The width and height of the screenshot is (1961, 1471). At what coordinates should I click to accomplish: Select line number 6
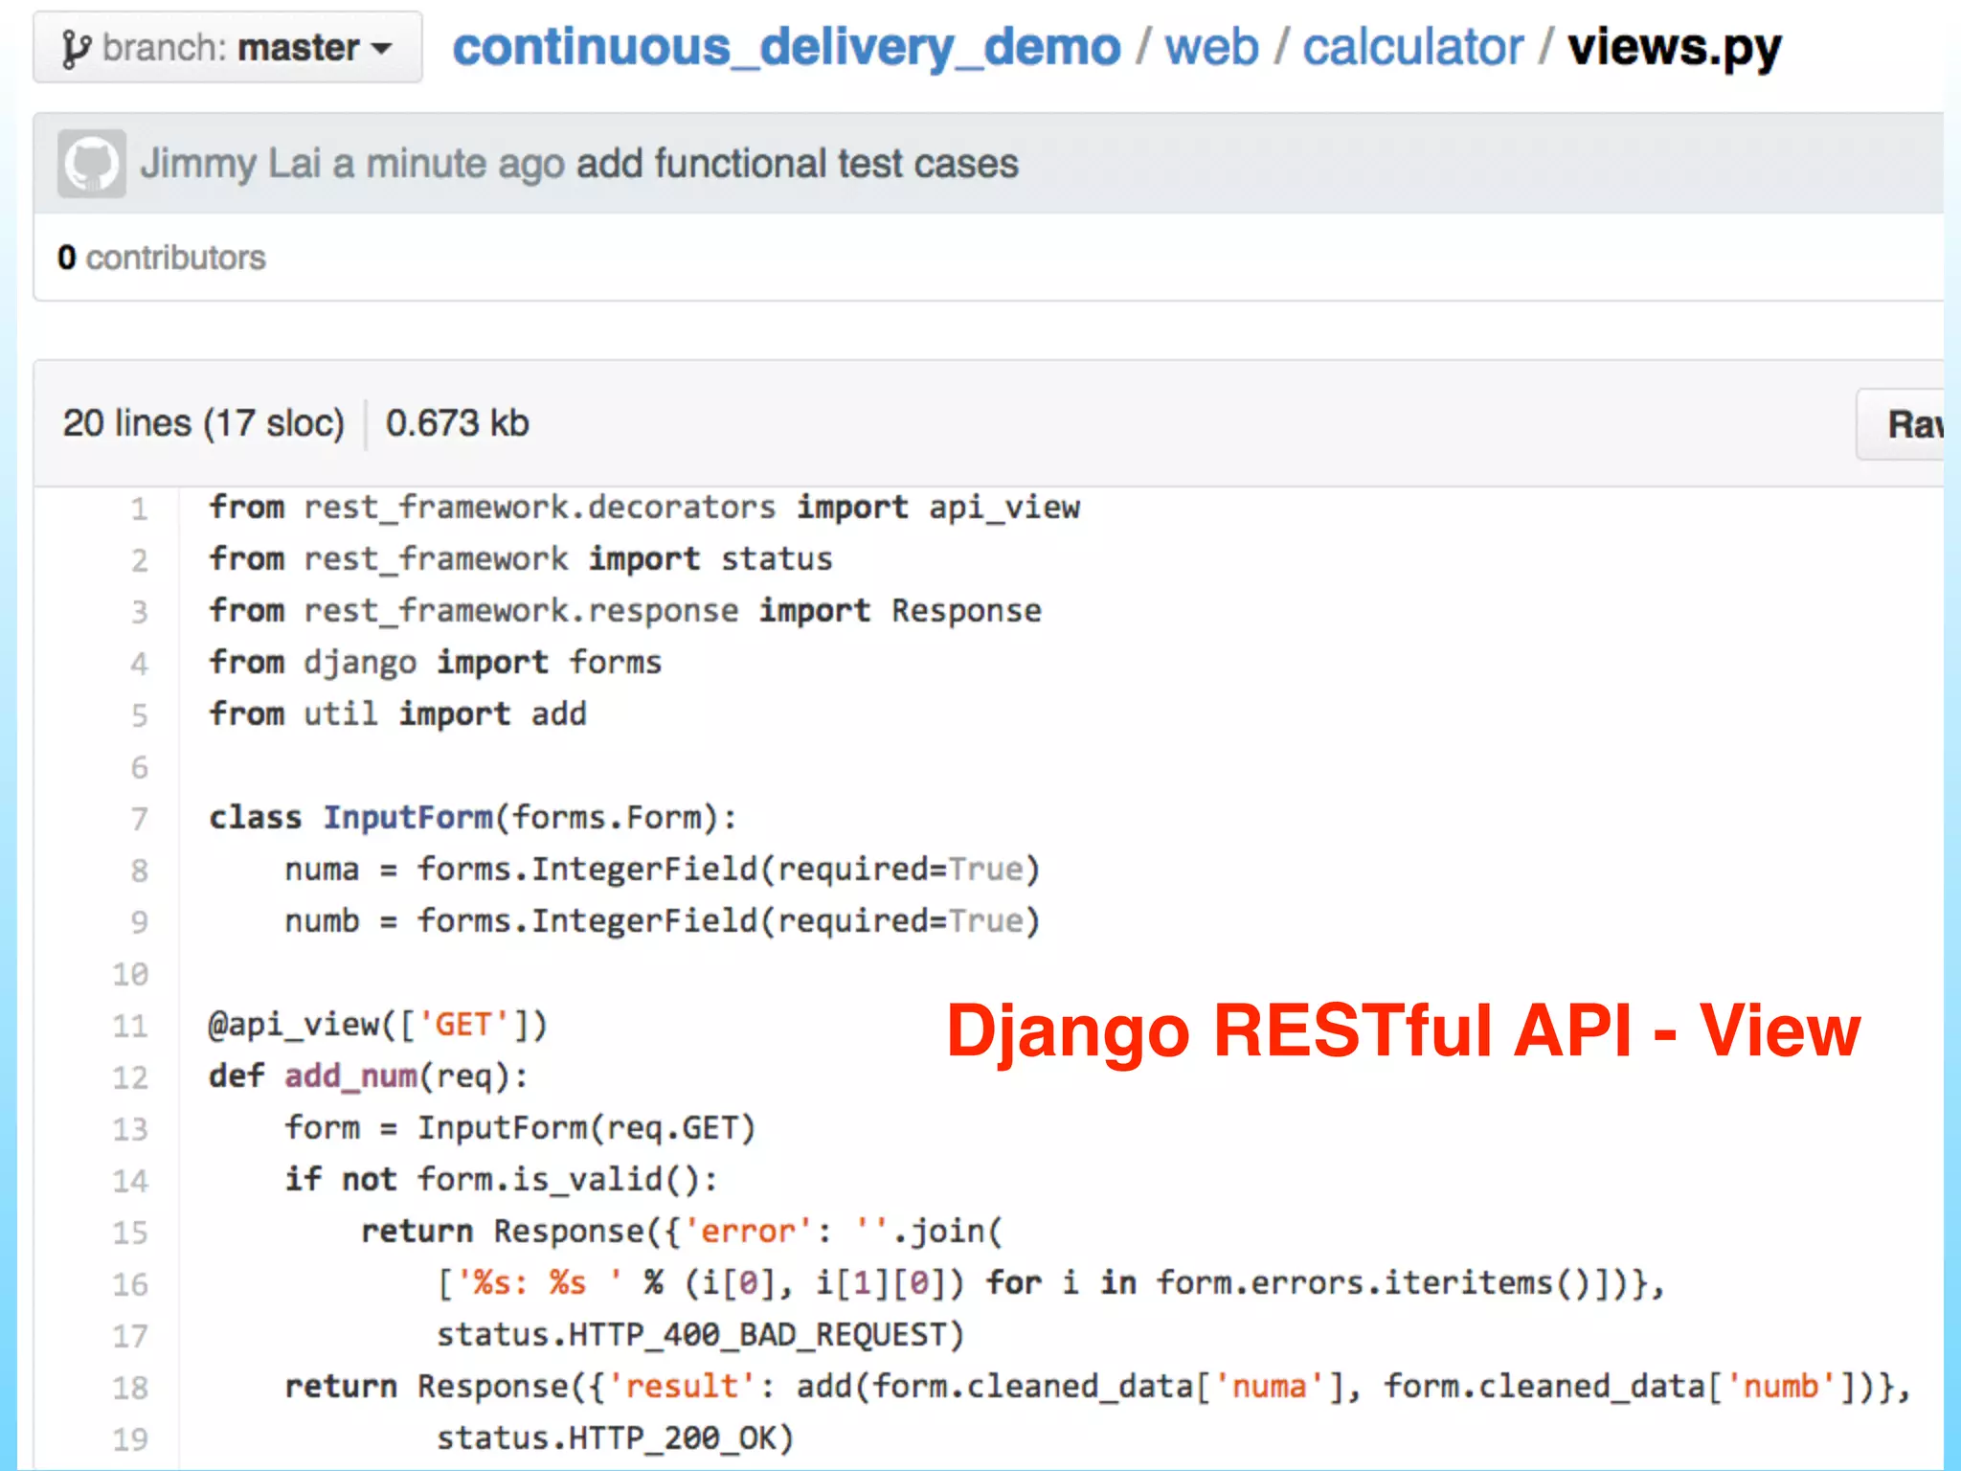click(x=140, y=767)
